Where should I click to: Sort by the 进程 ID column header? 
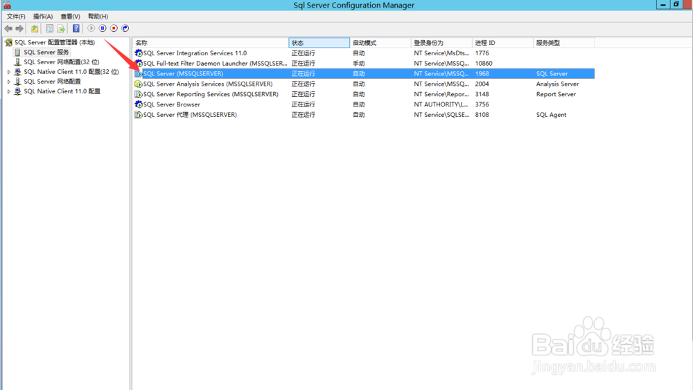point(503,43)
